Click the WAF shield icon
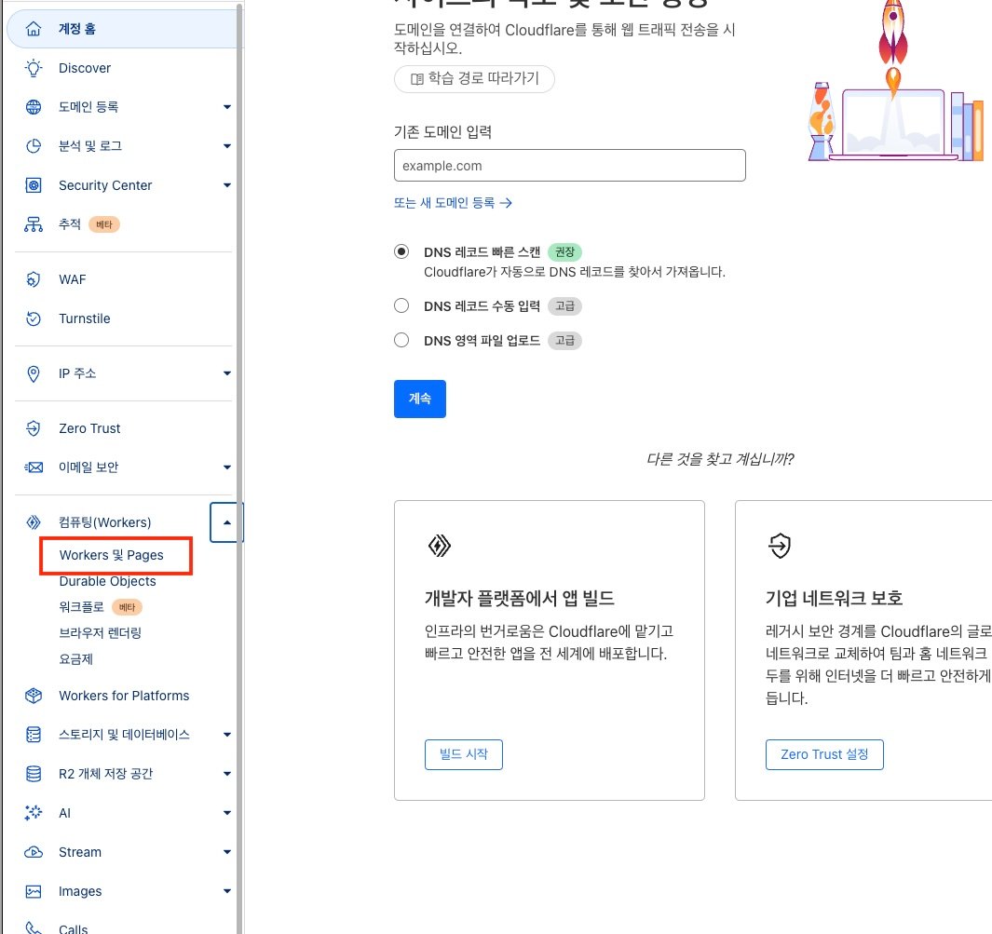Viewport: 992px width, 934px height. point(34,279)
